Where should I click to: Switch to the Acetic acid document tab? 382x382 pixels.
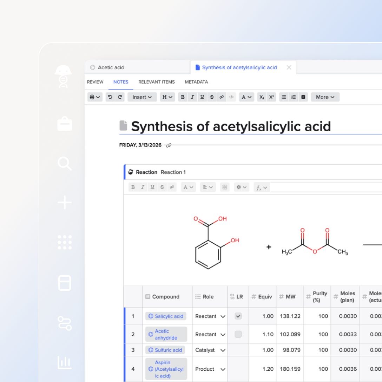pyautogui.click(x=137, y=67)
